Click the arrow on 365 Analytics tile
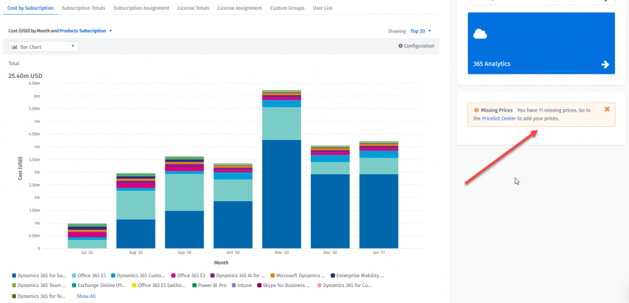The image size is (629, 303). click(604, 64)
